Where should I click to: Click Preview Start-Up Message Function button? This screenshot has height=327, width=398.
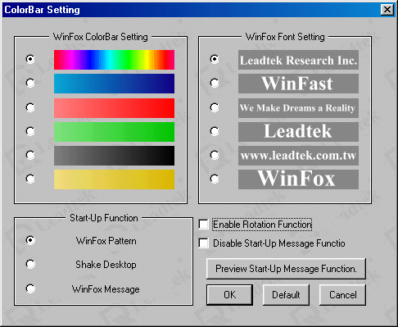[286, 269]
